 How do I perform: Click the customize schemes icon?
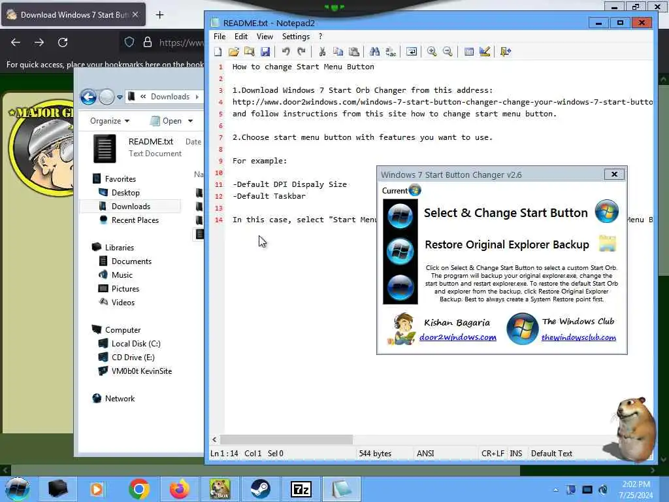[x=485, y=52]
